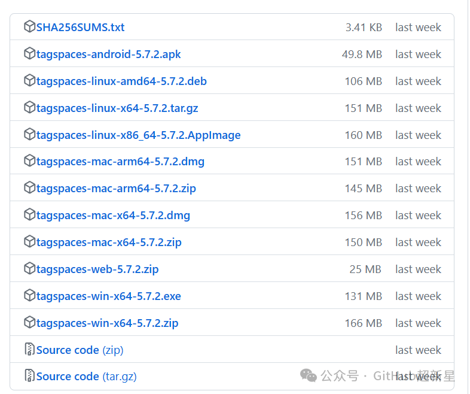Click 'last week' in the win-x64 exe row
Screen dimensions: 470x394
pos(418,296)
